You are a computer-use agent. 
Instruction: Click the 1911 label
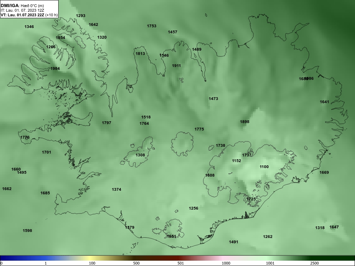pos(176,66)
